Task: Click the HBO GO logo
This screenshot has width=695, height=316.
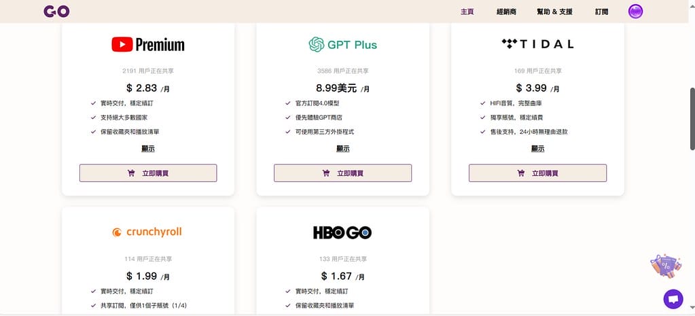Action: coord(342,232)
